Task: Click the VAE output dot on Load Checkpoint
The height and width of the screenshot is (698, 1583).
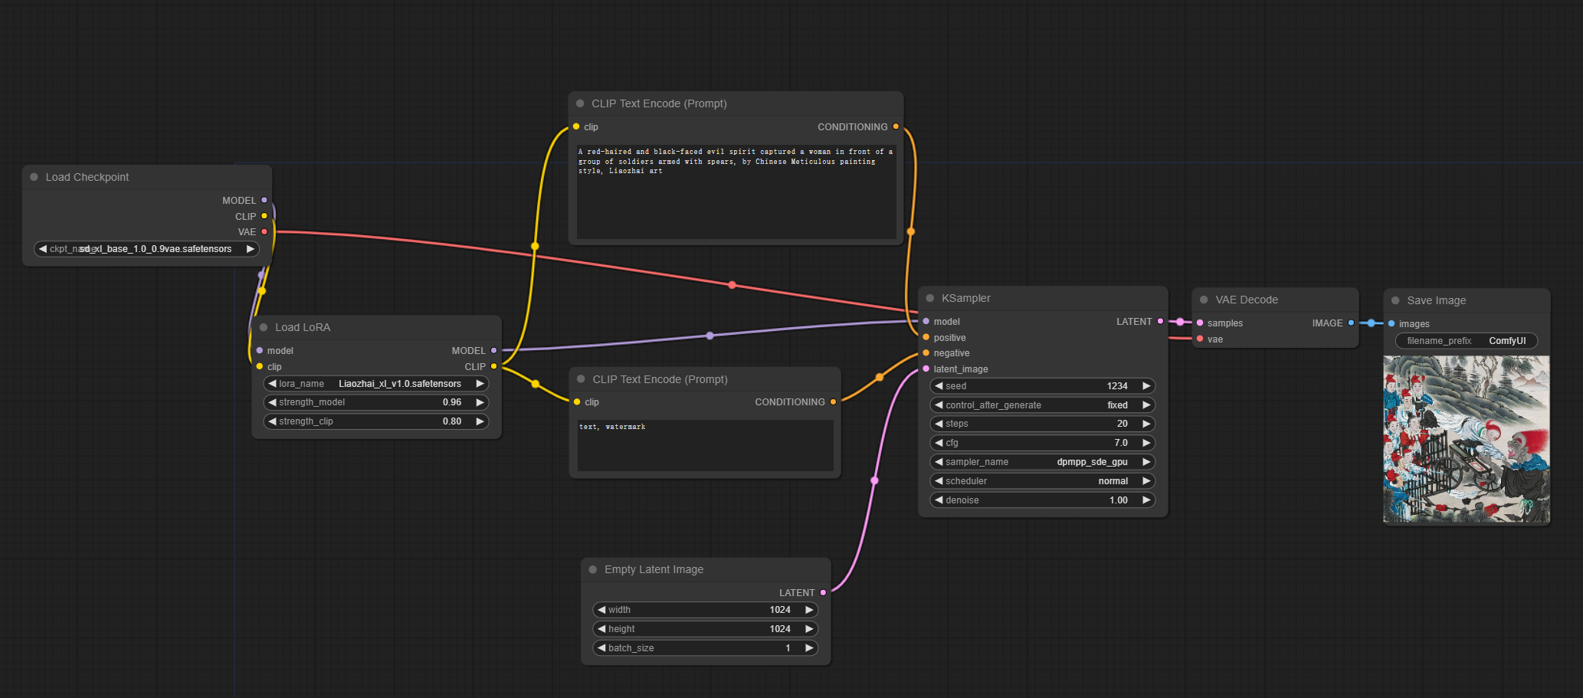Action: coord(264,231)
